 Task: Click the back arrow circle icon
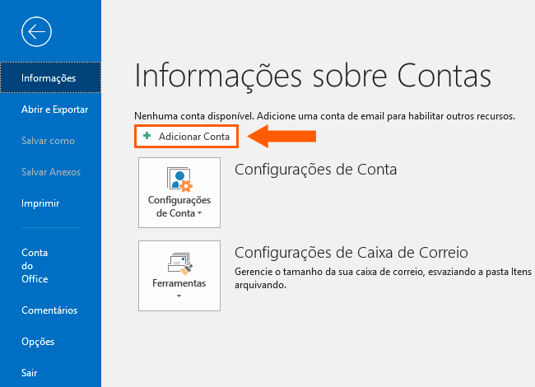36,32
